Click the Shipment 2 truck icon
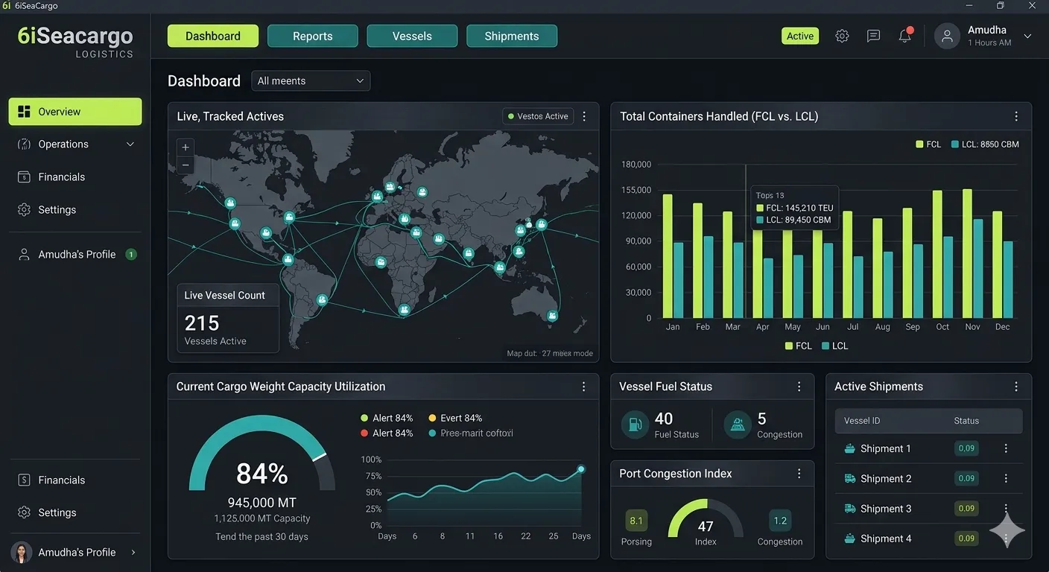Viewport: 1049px width, 572px height. pyautogui.click(x=849, y=478)
